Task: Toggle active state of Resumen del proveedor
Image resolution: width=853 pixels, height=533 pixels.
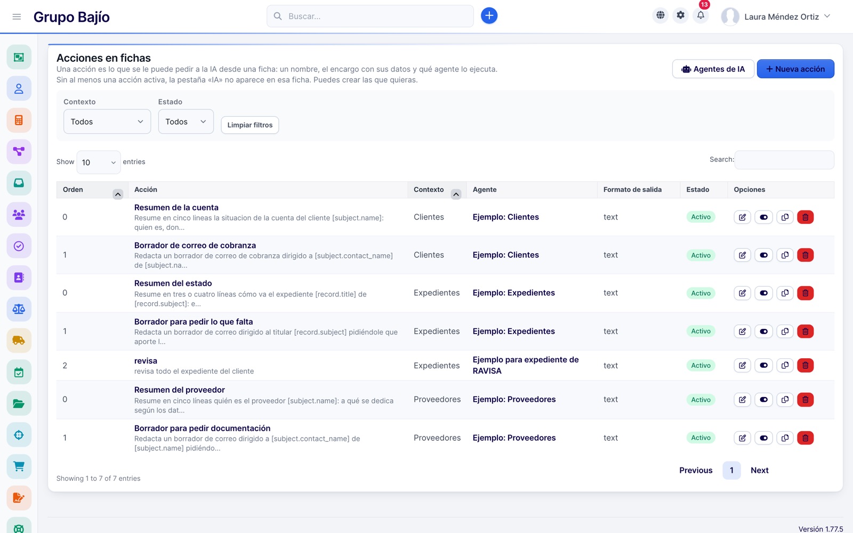Action: [x=763, y=400]
